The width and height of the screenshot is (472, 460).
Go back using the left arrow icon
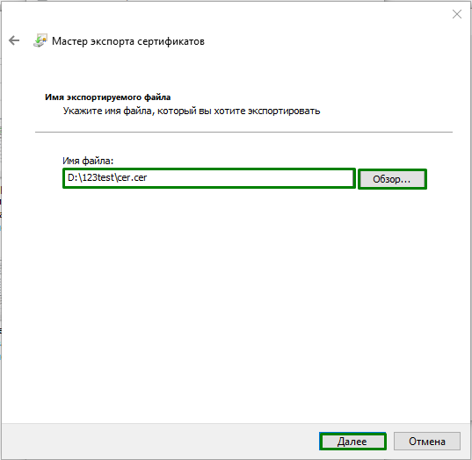pyautogui.click(x=14, y=40)
